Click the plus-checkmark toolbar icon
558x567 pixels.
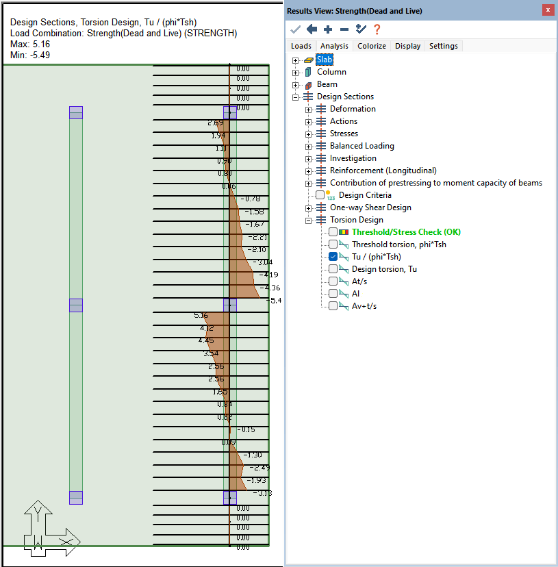(361, 29)
